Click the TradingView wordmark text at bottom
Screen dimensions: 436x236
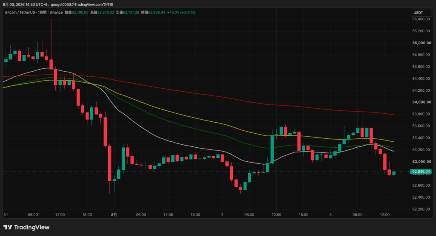coord(32,228)
